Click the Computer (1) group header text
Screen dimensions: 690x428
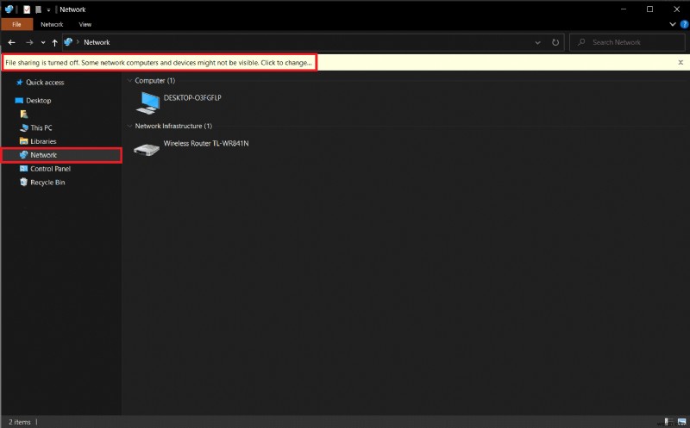click(x=155, y=80)
